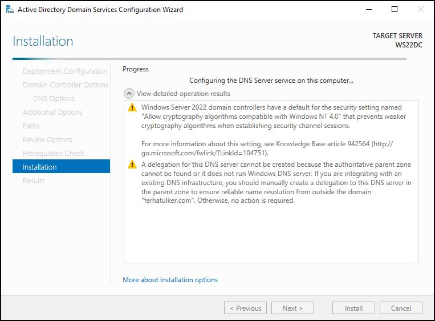Go to DNS Options step
This screenshot has width=435, height=321.
click(x=54, y=98)
